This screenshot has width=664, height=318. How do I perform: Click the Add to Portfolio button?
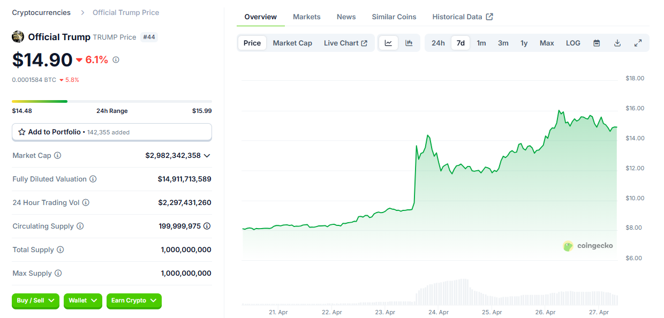[x=112, y=132]
